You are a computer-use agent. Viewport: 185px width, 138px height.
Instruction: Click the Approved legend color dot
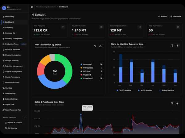click(x=81, y=64)
